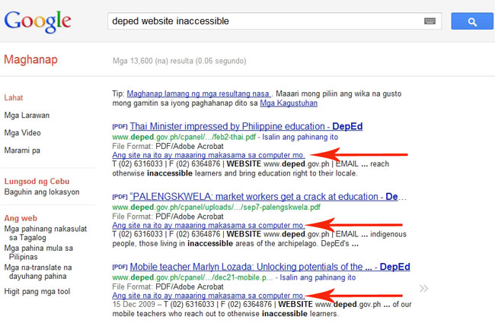
Task: Switch to Mga Larawan results
Action: pos(27,116)
